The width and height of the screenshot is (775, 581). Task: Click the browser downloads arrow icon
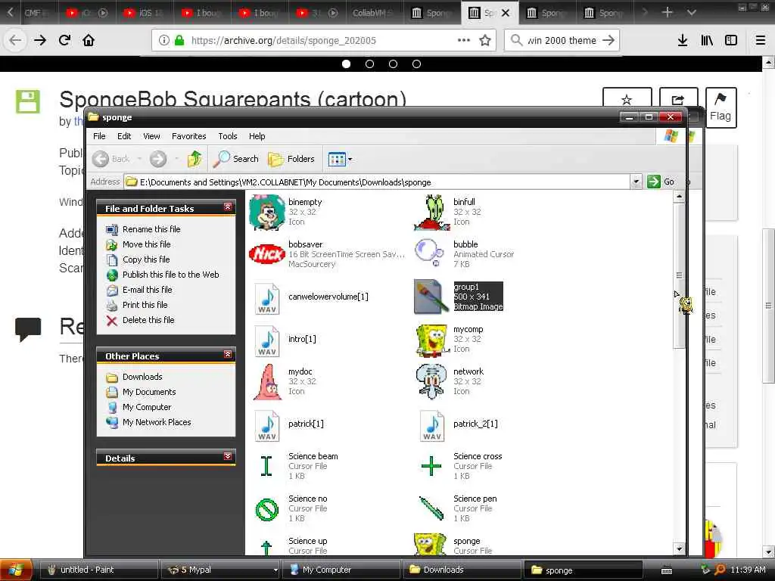[683, 41]
